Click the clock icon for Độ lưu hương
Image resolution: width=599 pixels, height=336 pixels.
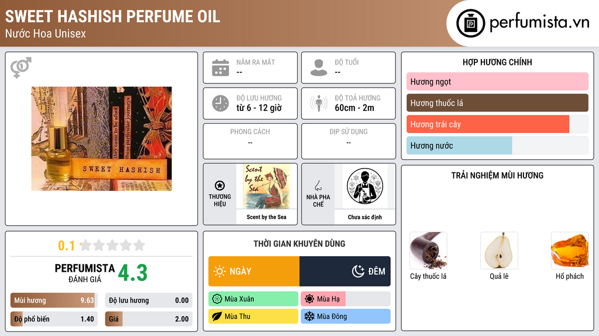(x=221, y=103)
